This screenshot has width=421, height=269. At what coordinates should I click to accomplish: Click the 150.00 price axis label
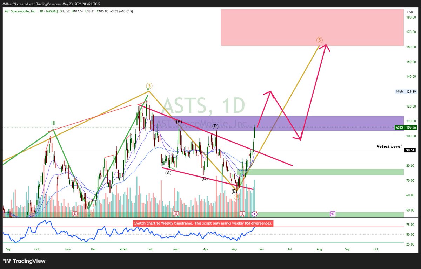click(411, 62)
